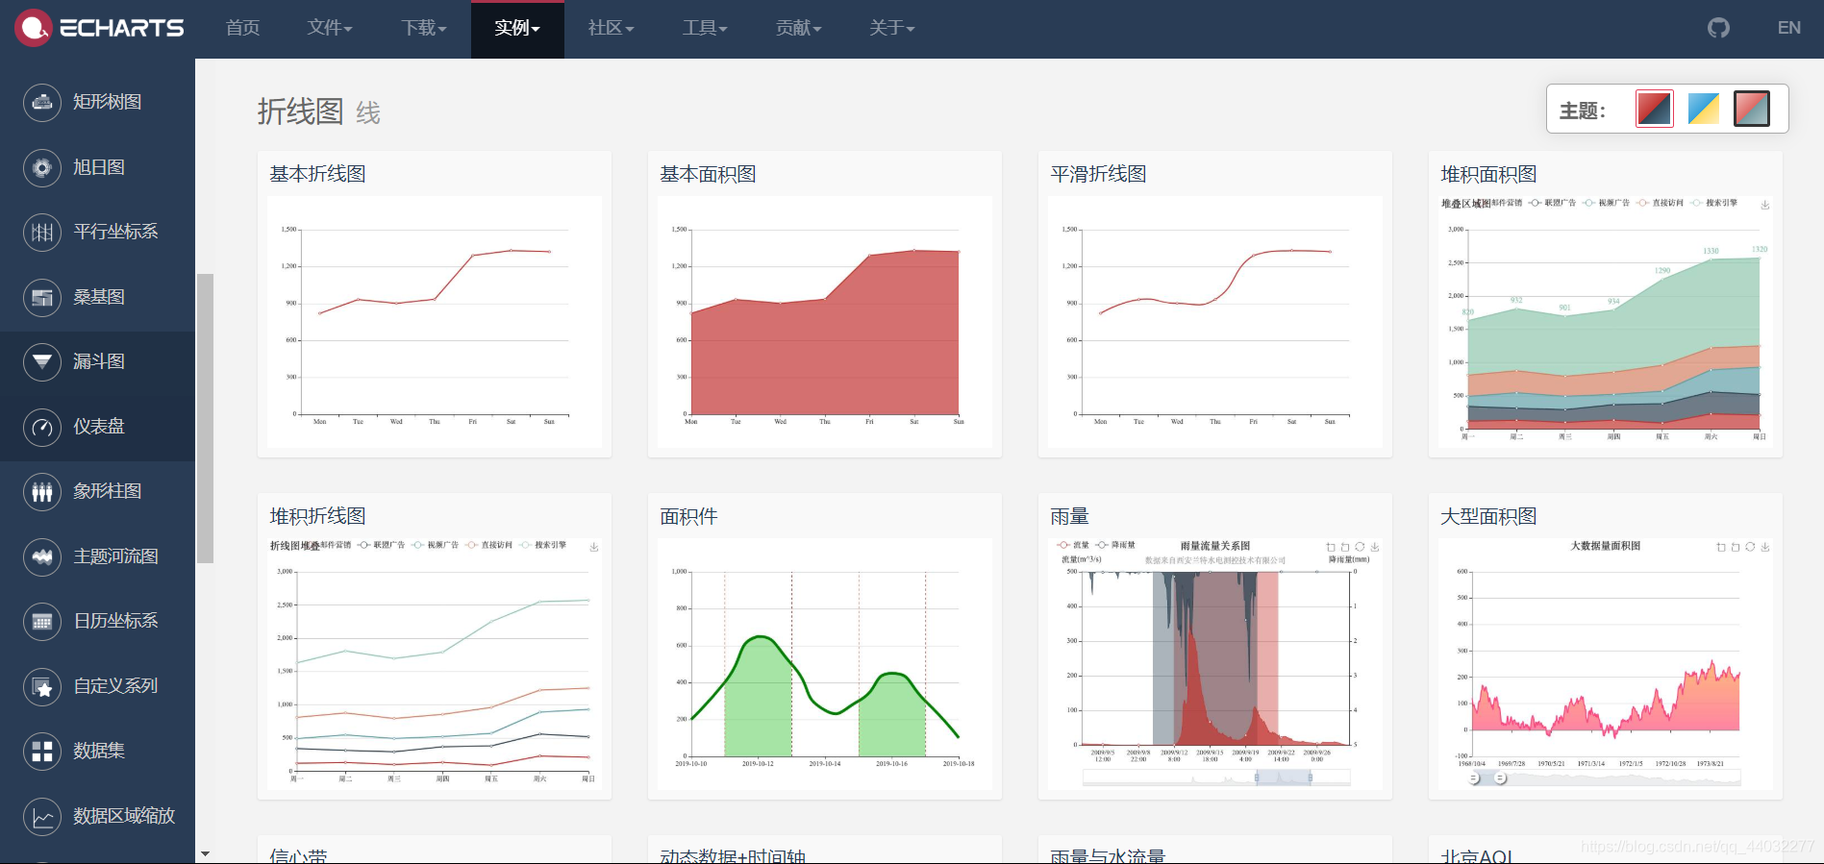
Task: Go to 首页 home page
Action: click(x=242, y=28)
